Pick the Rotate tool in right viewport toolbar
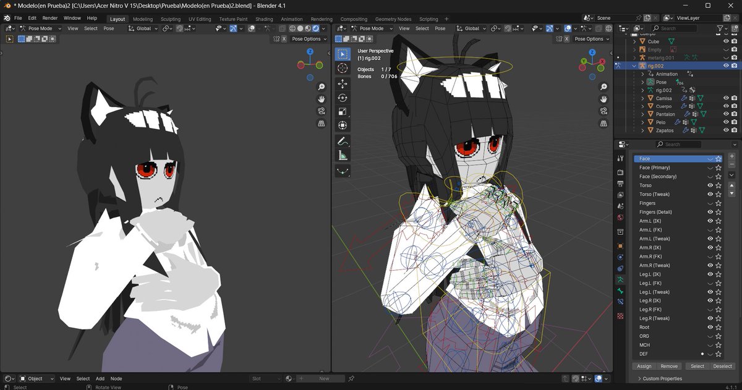742x390 pixels. click(343, 98)
